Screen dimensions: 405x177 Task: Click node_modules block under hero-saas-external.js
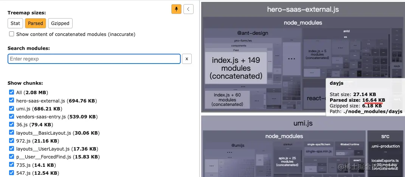(303, 23)
